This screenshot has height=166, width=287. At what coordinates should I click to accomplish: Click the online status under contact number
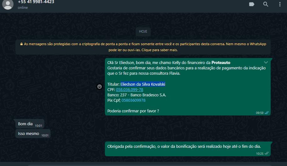pyautogui.click(x=23, y=8)
